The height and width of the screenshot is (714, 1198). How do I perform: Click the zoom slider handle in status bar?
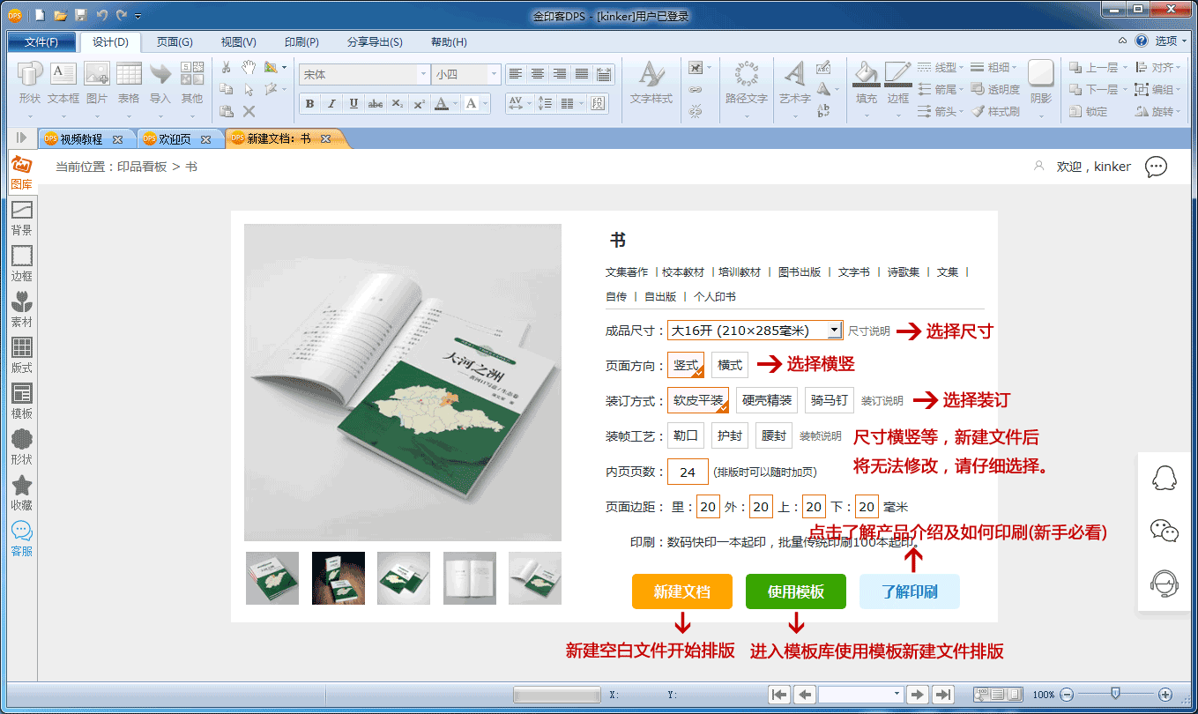tap(1115, 694)
